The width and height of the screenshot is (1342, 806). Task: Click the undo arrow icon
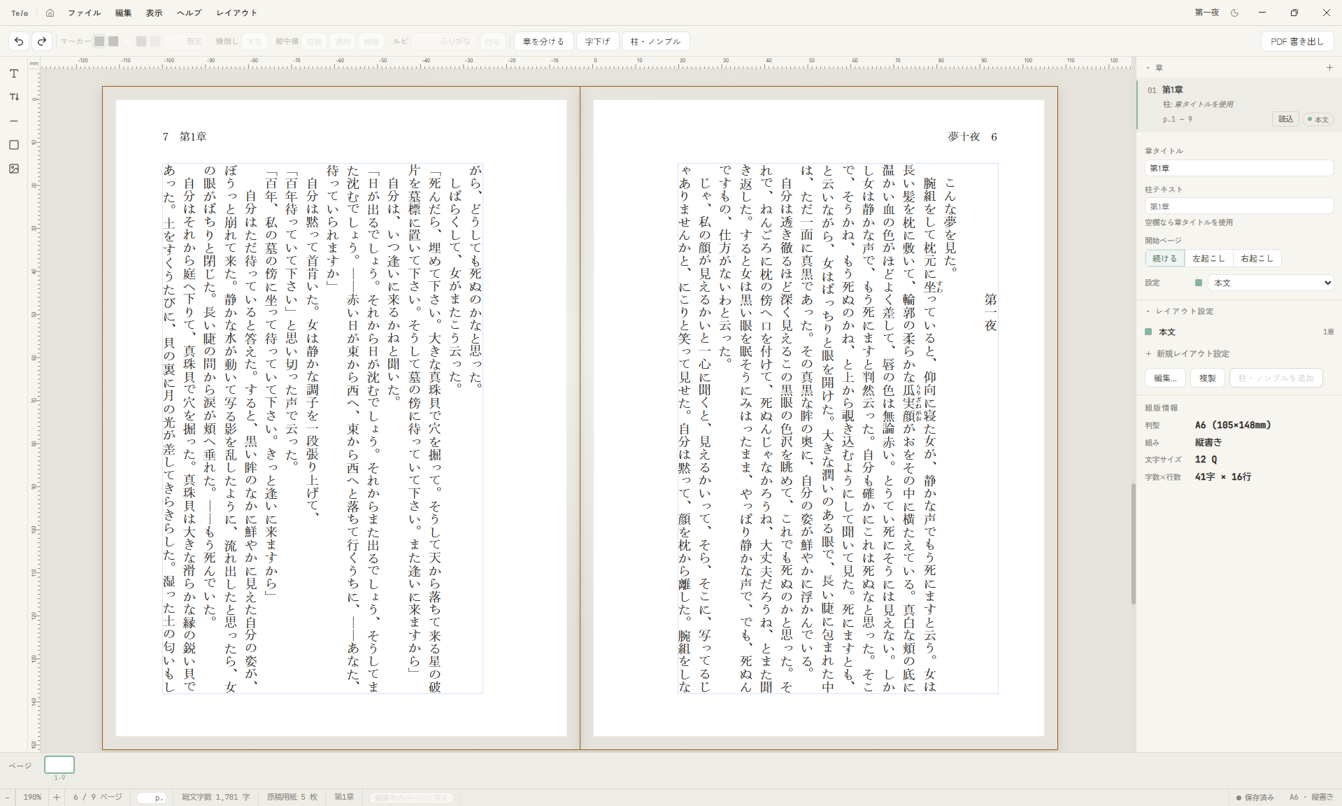pos(19,41)
